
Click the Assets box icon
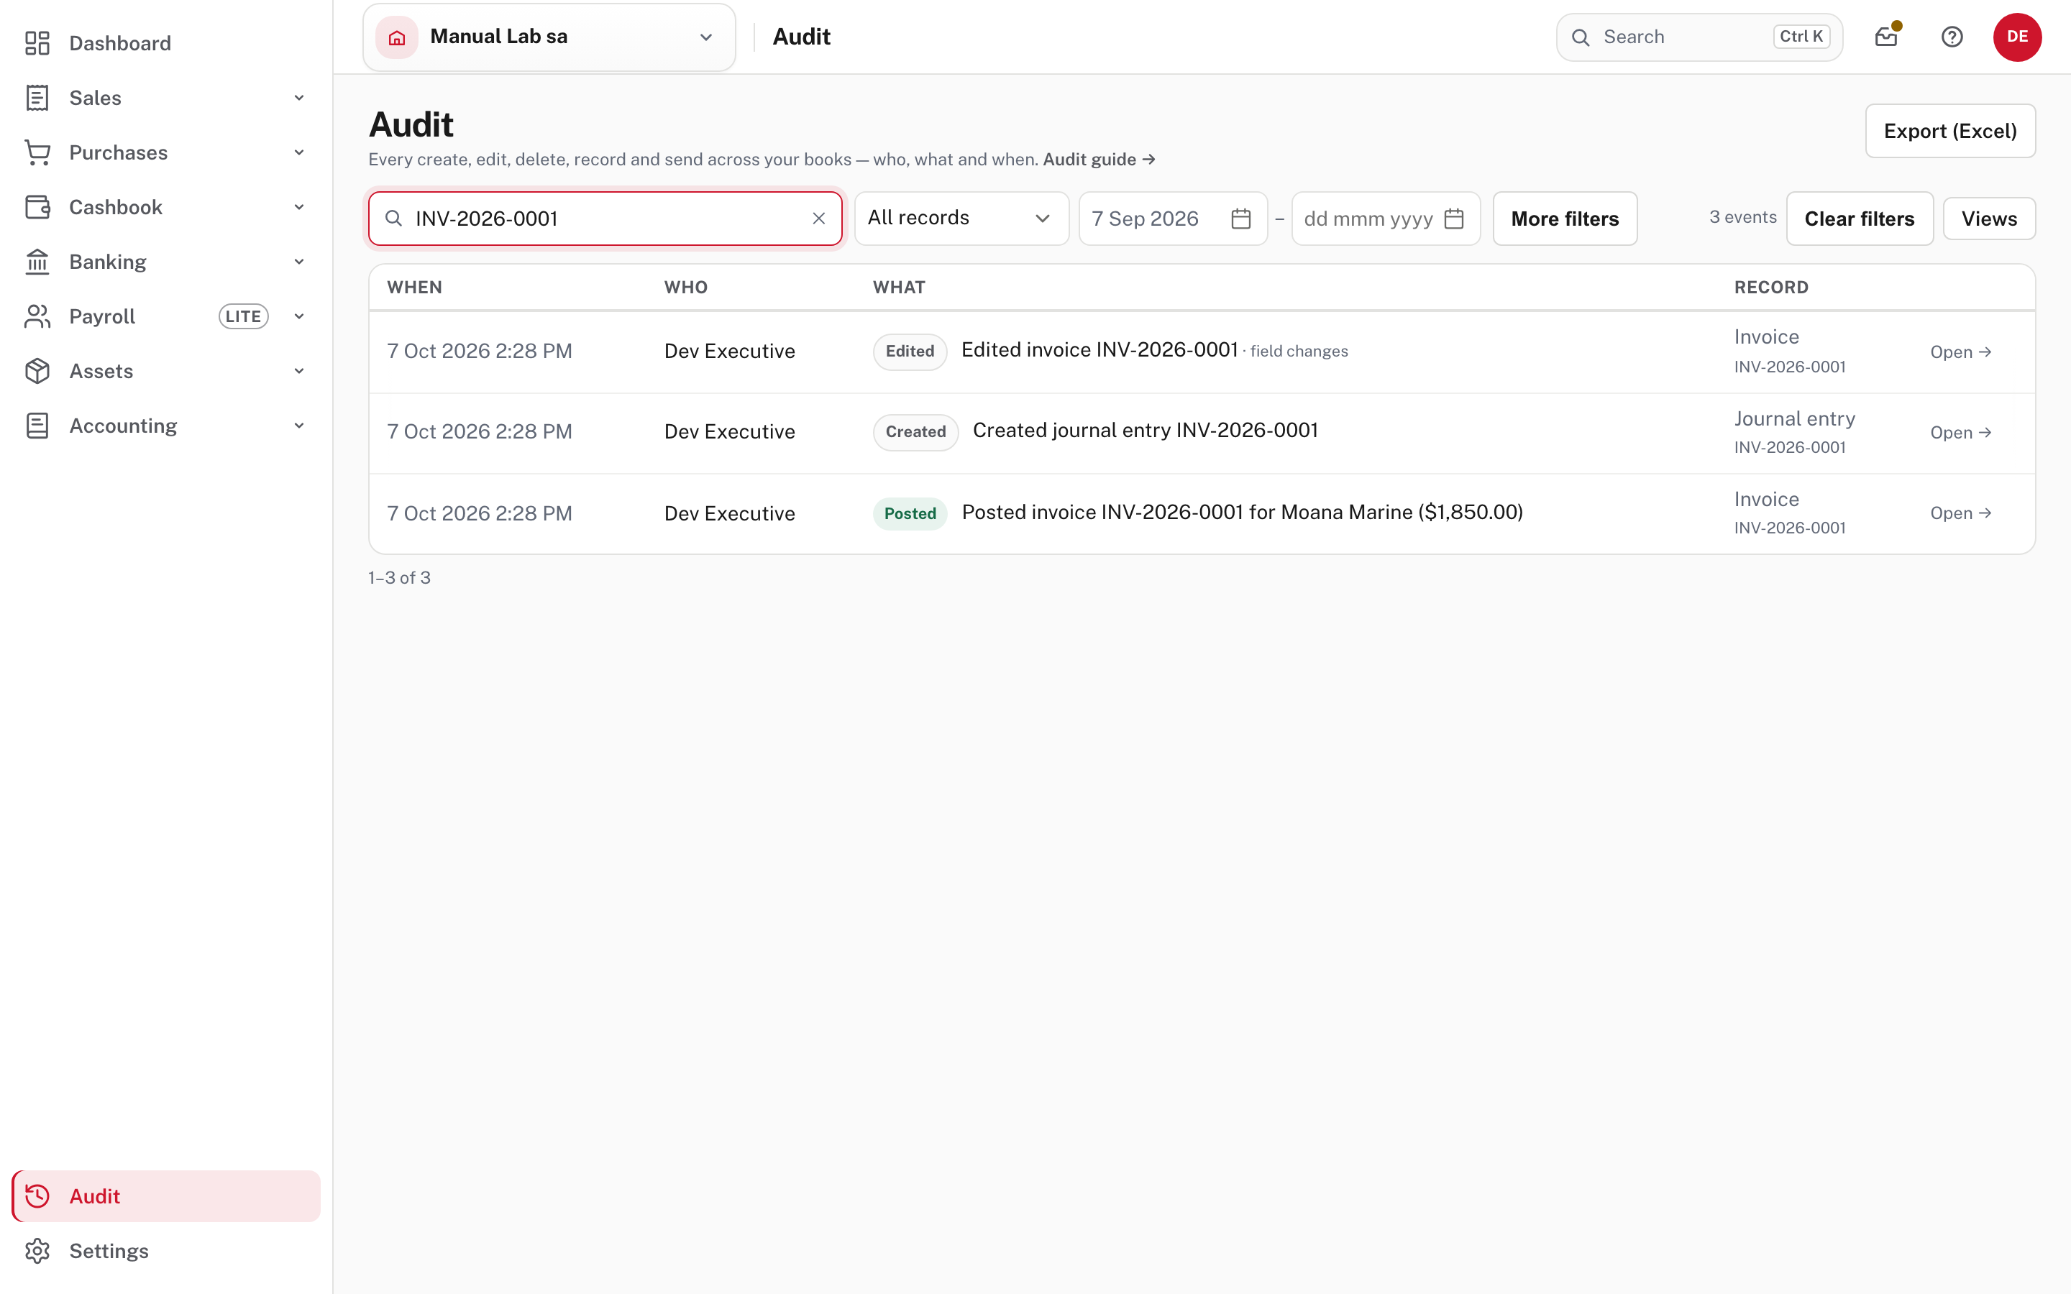point(37,372)
